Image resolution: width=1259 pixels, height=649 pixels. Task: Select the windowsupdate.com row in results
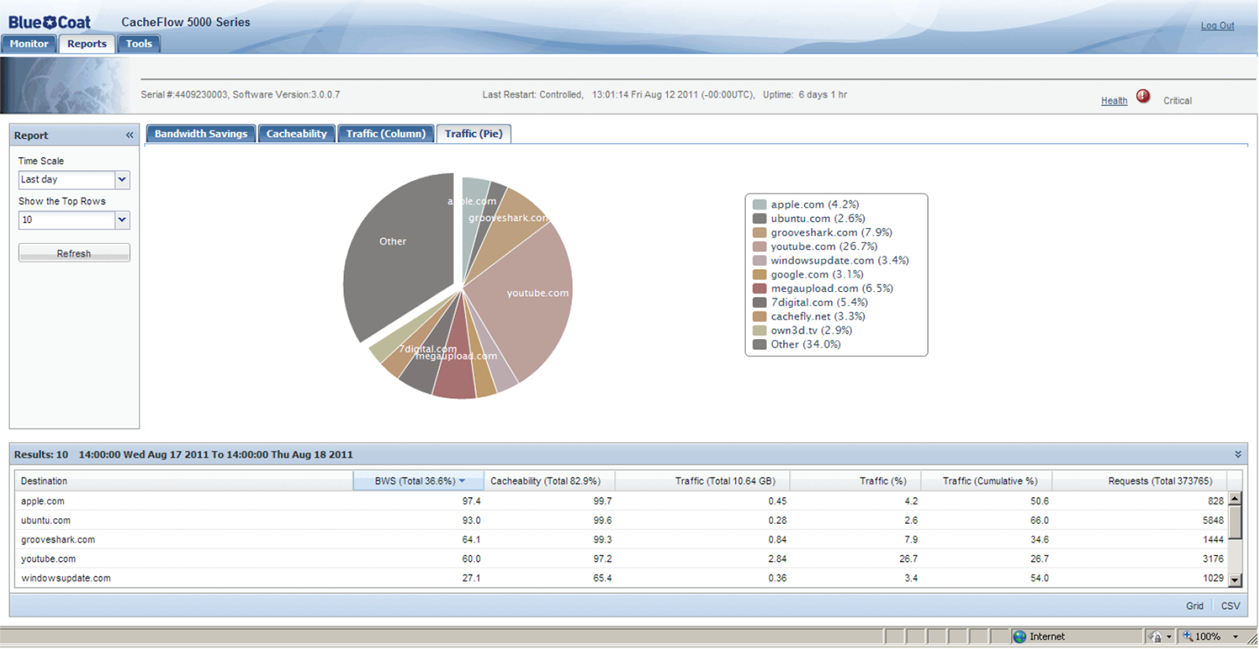click(622, 578)
